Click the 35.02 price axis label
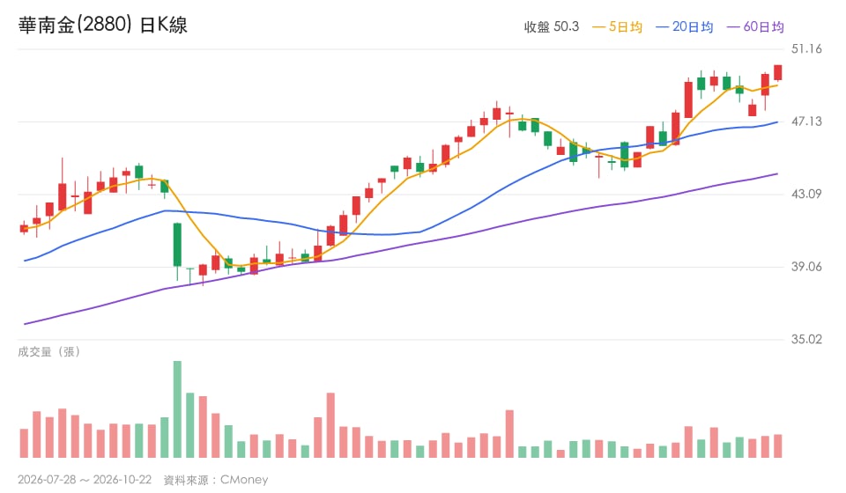 (x=806, y=340)
